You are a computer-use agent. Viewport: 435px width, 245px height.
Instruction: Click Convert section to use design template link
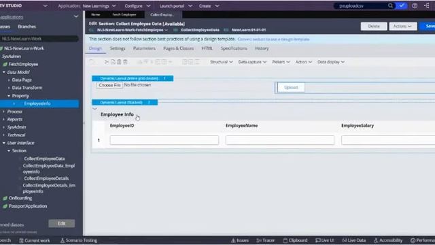[273, 39]
